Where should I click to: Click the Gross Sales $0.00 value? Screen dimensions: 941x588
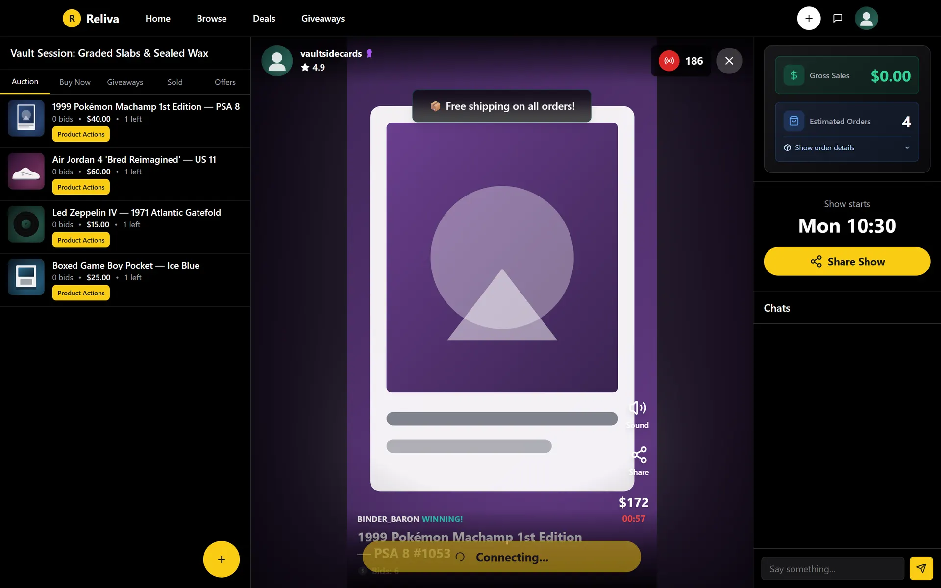pos(891,76)
